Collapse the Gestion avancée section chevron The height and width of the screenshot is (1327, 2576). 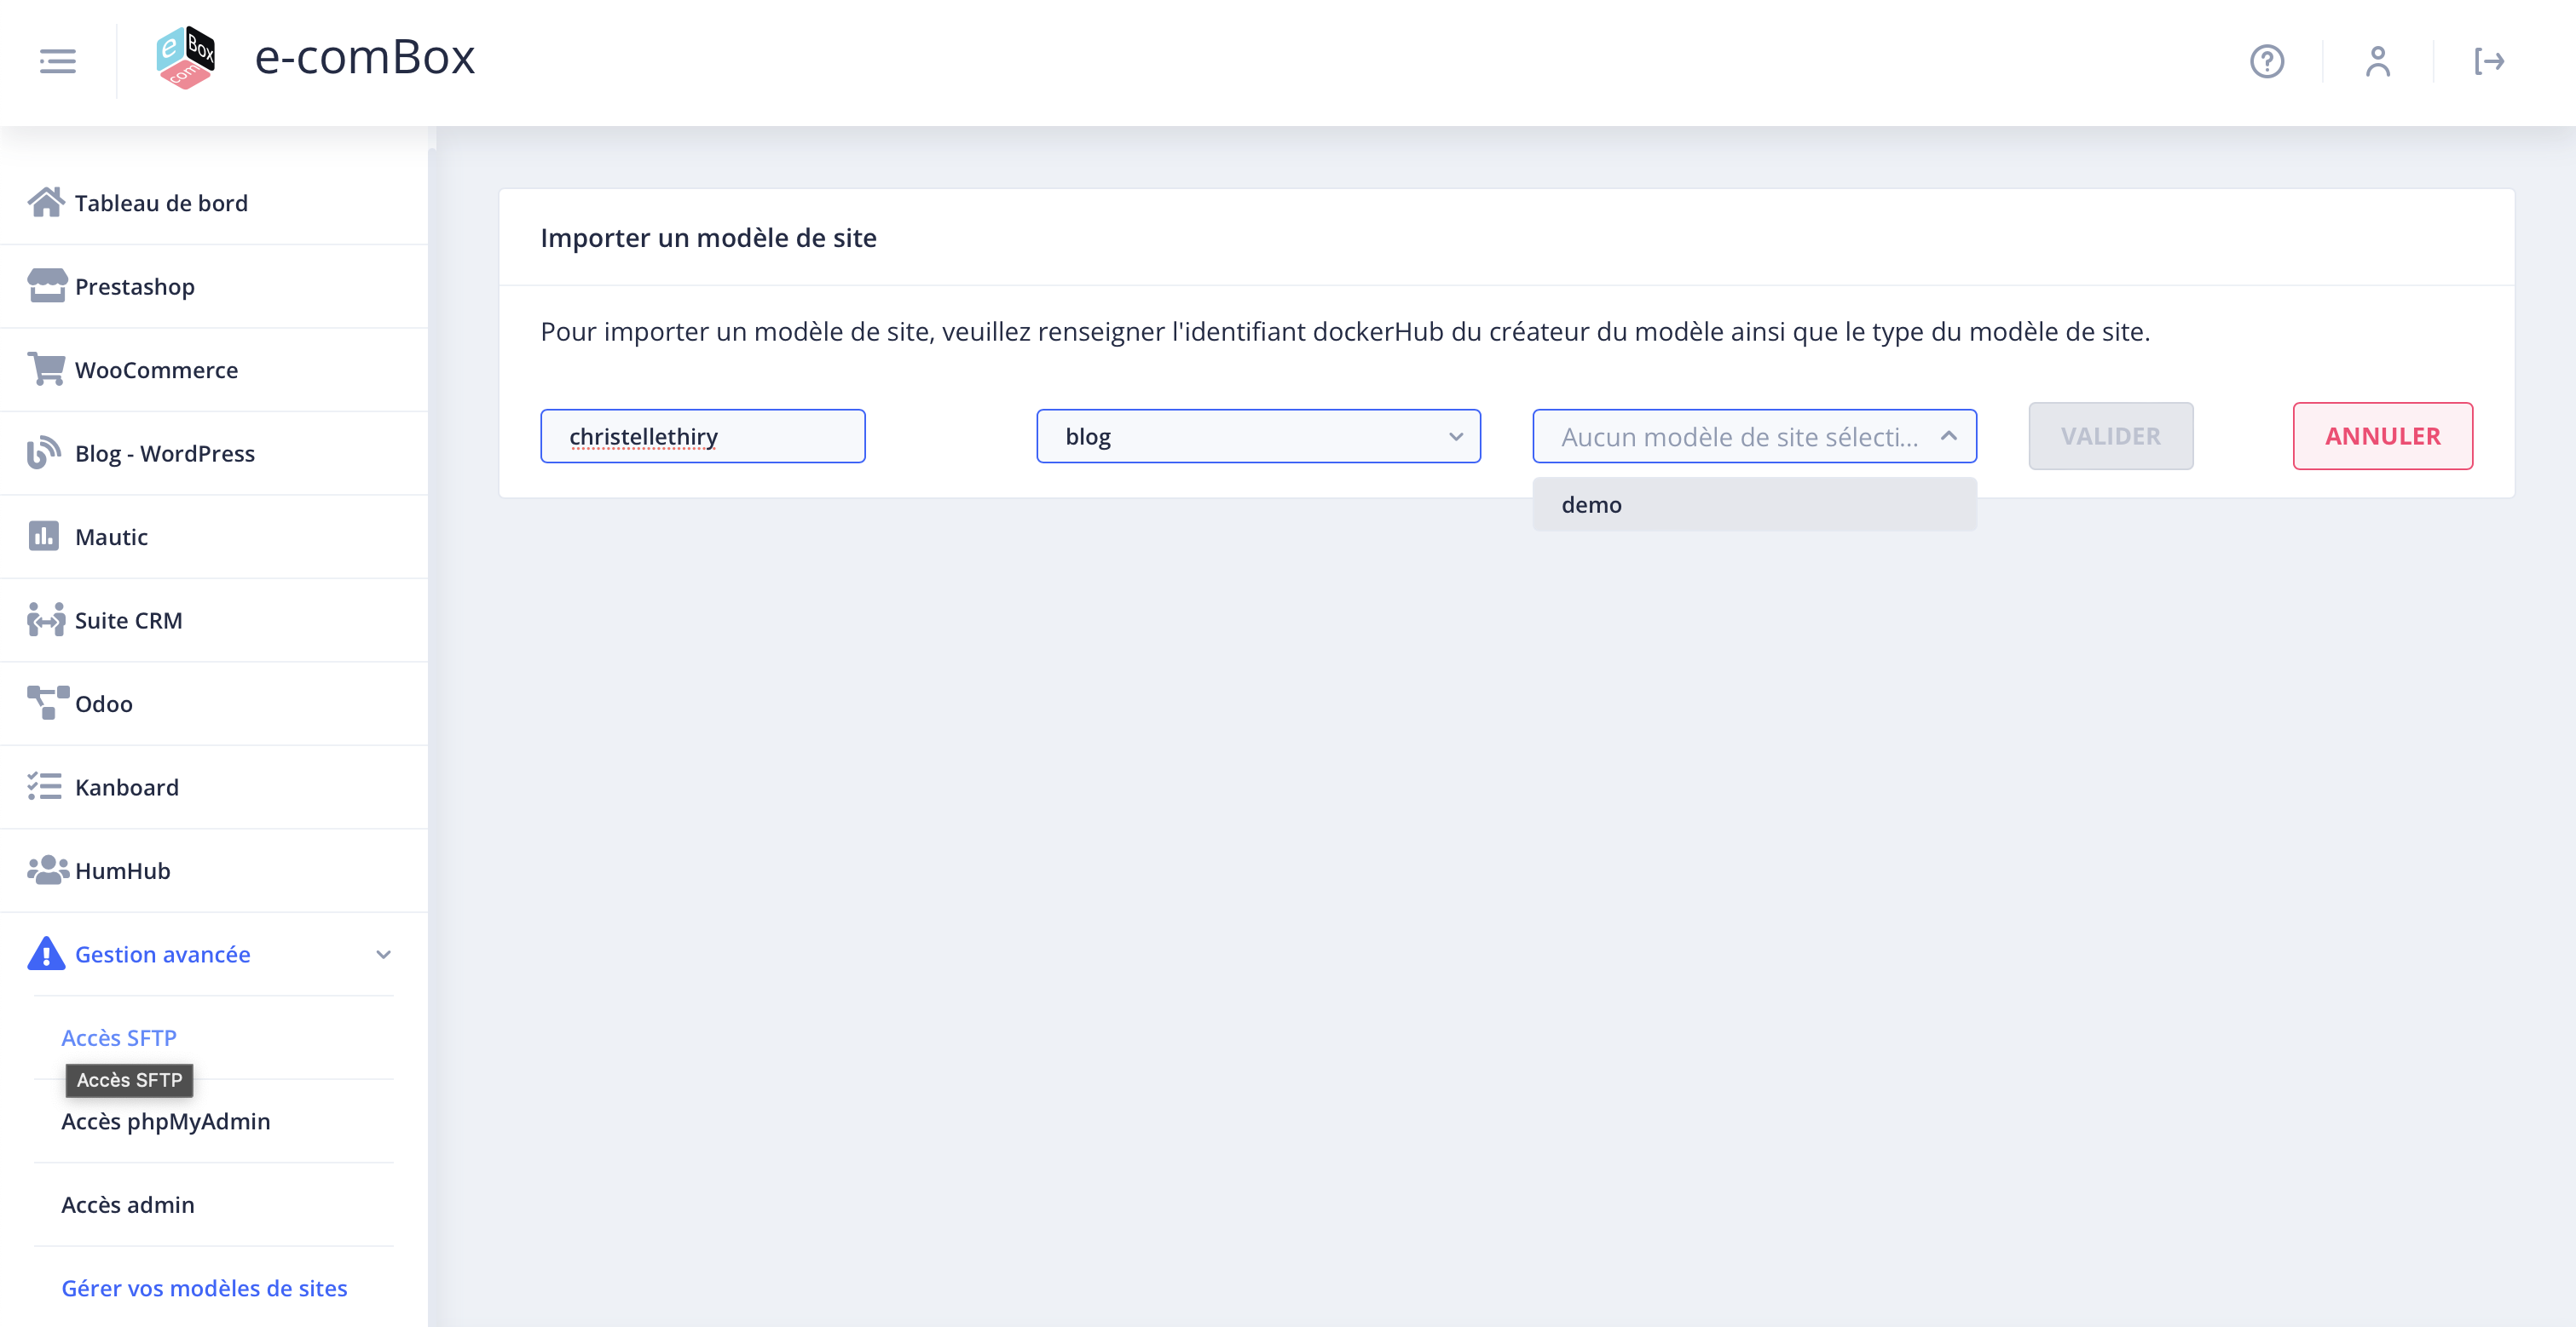coord(383,954)
